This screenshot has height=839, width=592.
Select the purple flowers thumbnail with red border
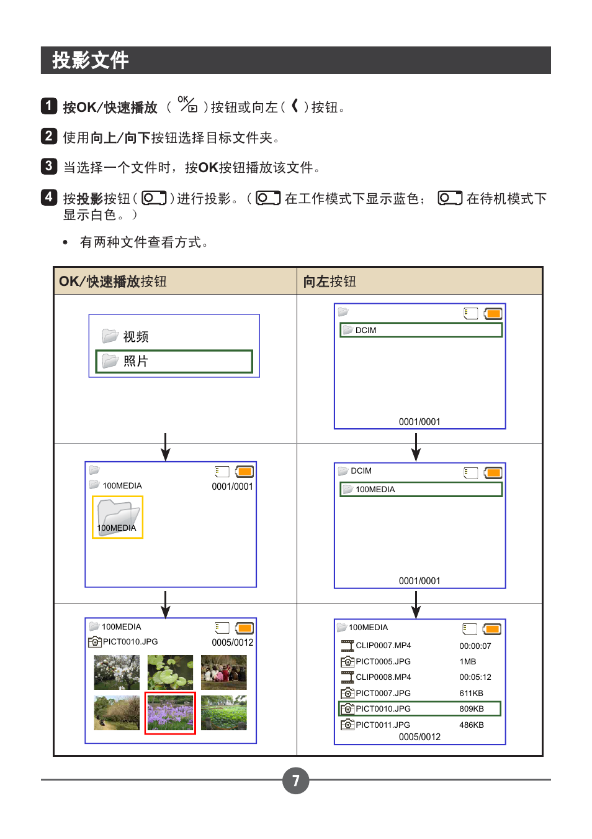click(x=170, y=713)
